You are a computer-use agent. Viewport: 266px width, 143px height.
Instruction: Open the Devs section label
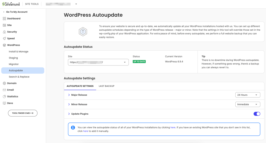pyautogui.click(x=10, y=103)
